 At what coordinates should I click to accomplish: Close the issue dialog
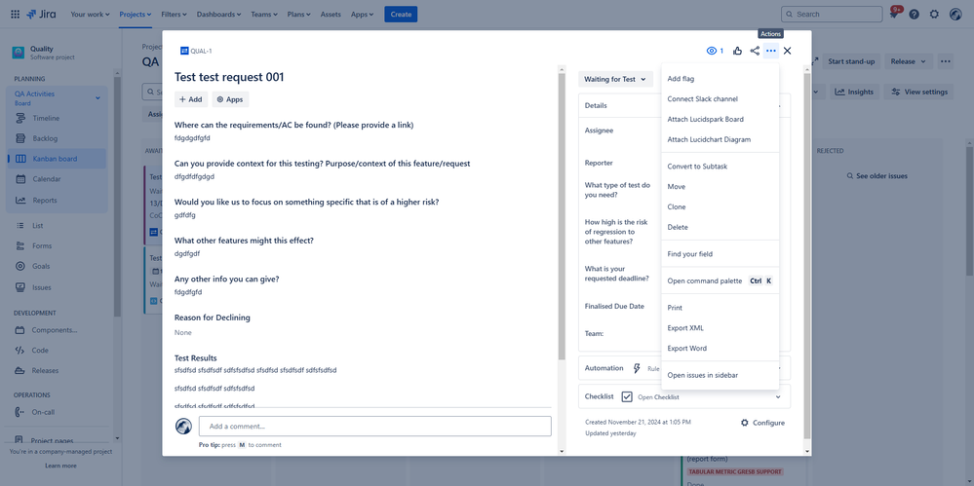pos(788,51)
